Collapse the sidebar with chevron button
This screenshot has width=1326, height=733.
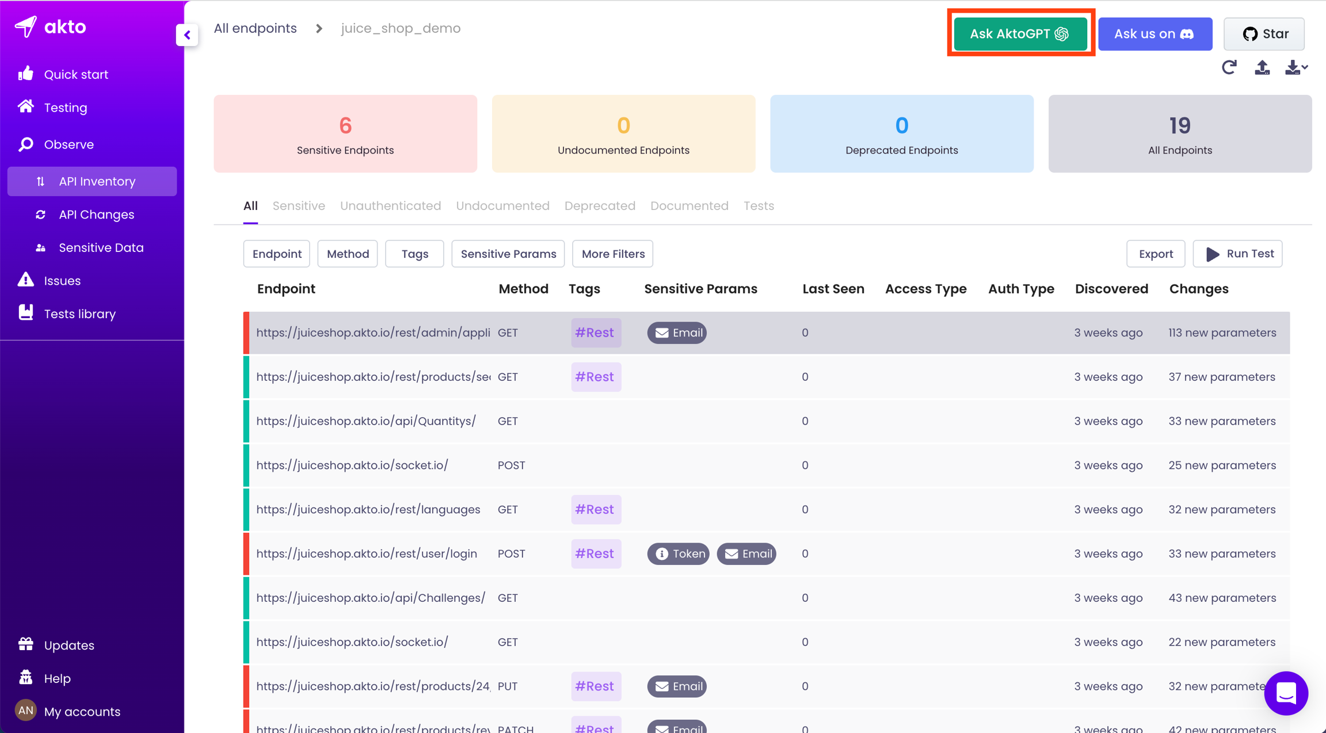[187, 35]
